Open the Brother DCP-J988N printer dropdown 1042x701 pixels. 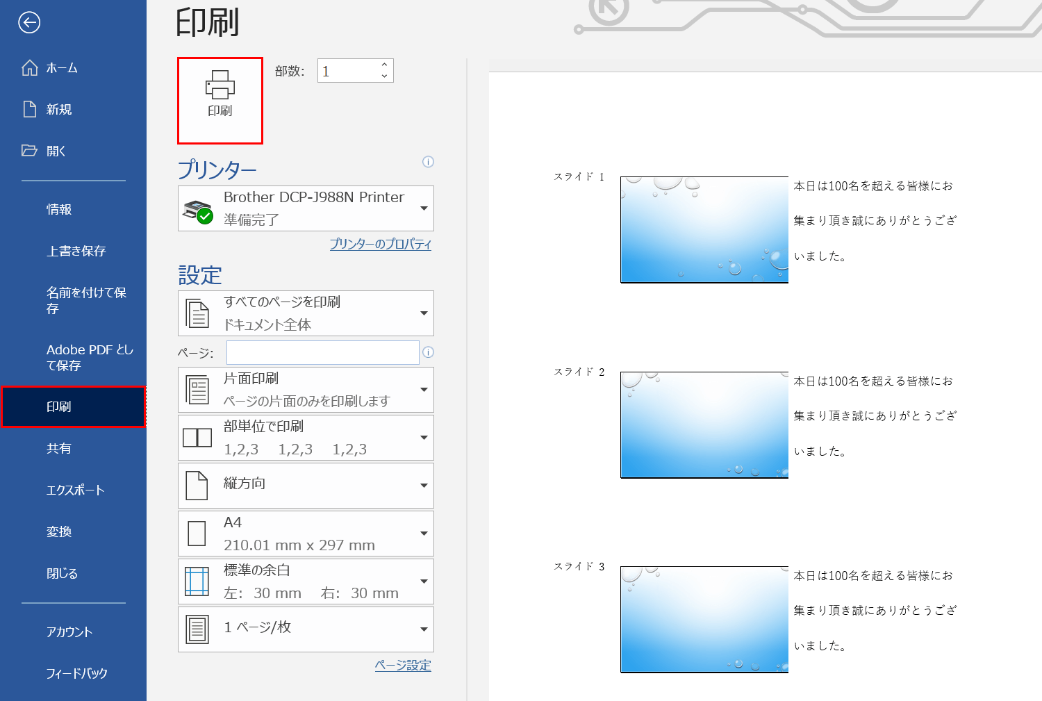(306, 208)
